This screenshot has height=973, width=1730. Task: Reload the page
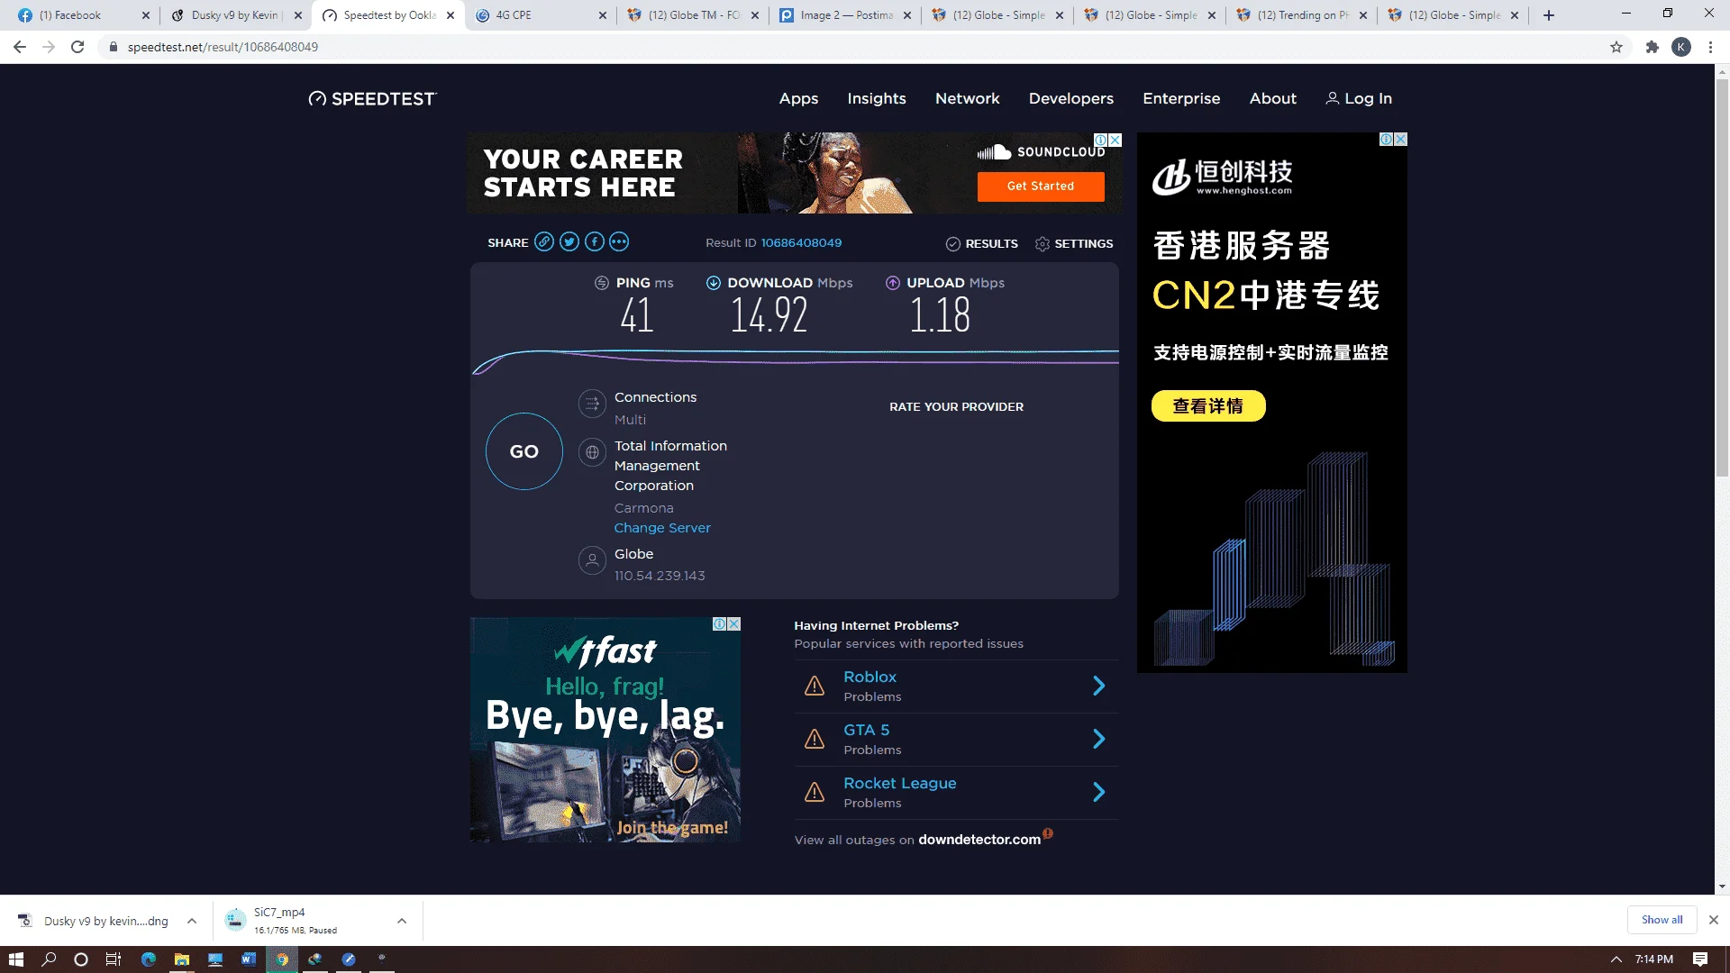tap(77, 47)
